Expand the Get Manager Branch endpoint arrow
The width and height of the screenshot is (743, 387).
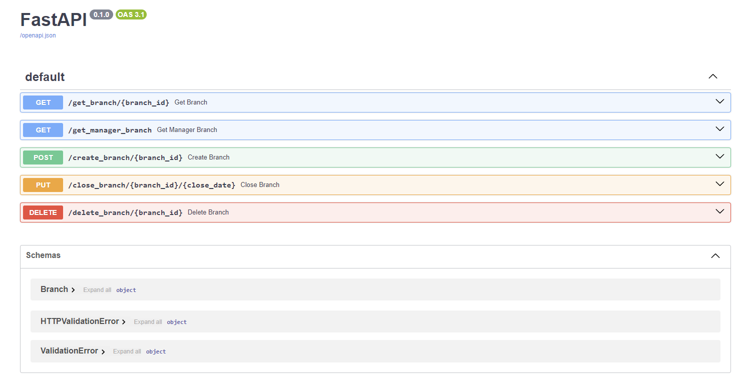720,129
